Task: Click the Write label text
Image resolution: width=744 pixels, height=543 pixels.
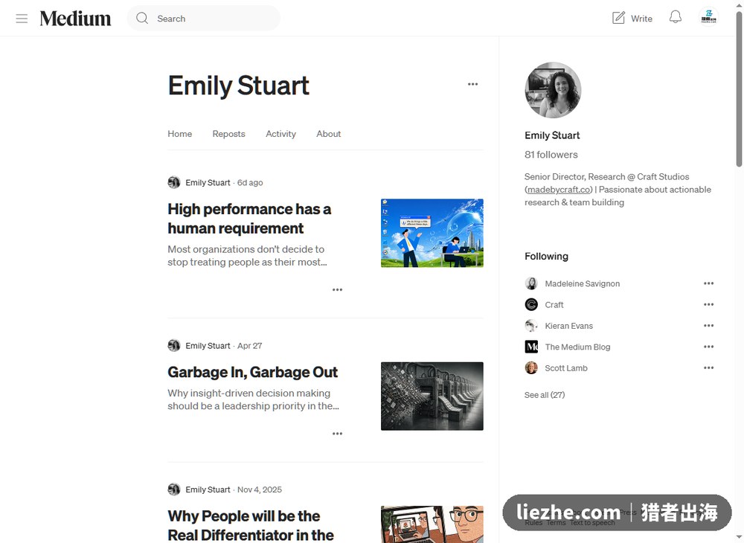Action: [x=641, y=19]
